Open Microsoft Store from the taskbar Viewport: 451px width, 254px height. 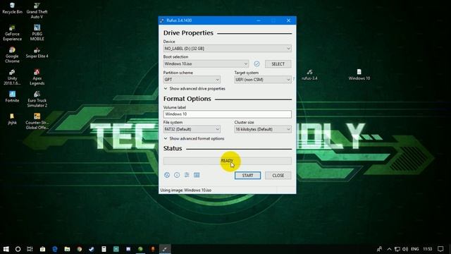[42, 249]
